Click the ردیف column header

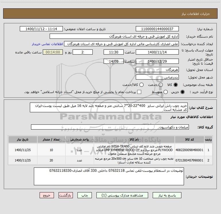pos(208,140)
